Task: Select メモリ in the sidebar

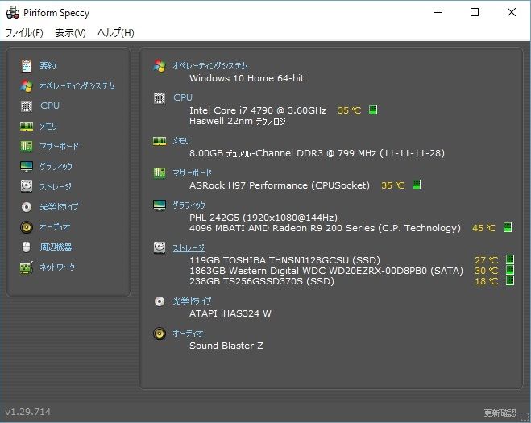Action: pos(48,126)
